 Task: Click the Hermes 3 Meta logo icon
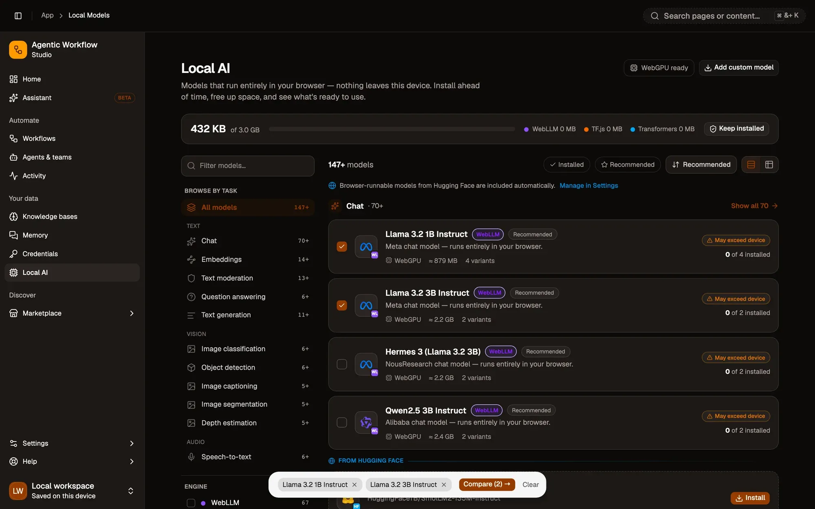(366, 364)
